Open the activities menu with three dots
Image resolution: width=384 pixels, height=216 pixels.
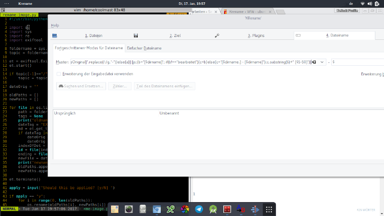pyautogui.click(x=7, y=4)
